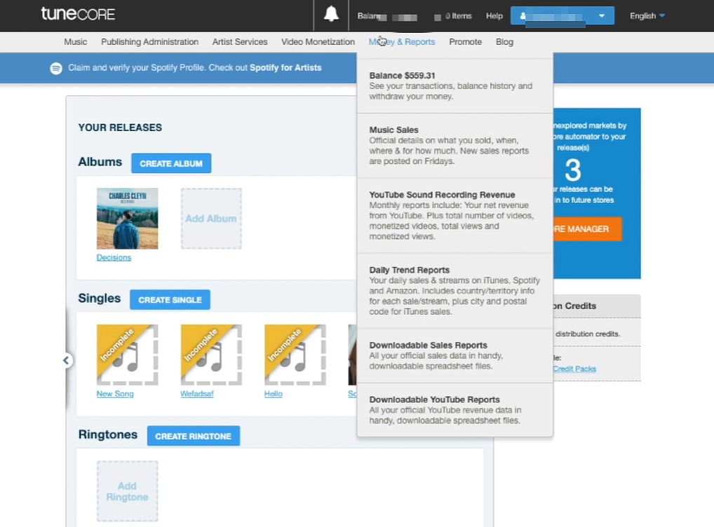Click the notification bell icon
Viewport: 714px width, 527px height.
coord(331,15)
